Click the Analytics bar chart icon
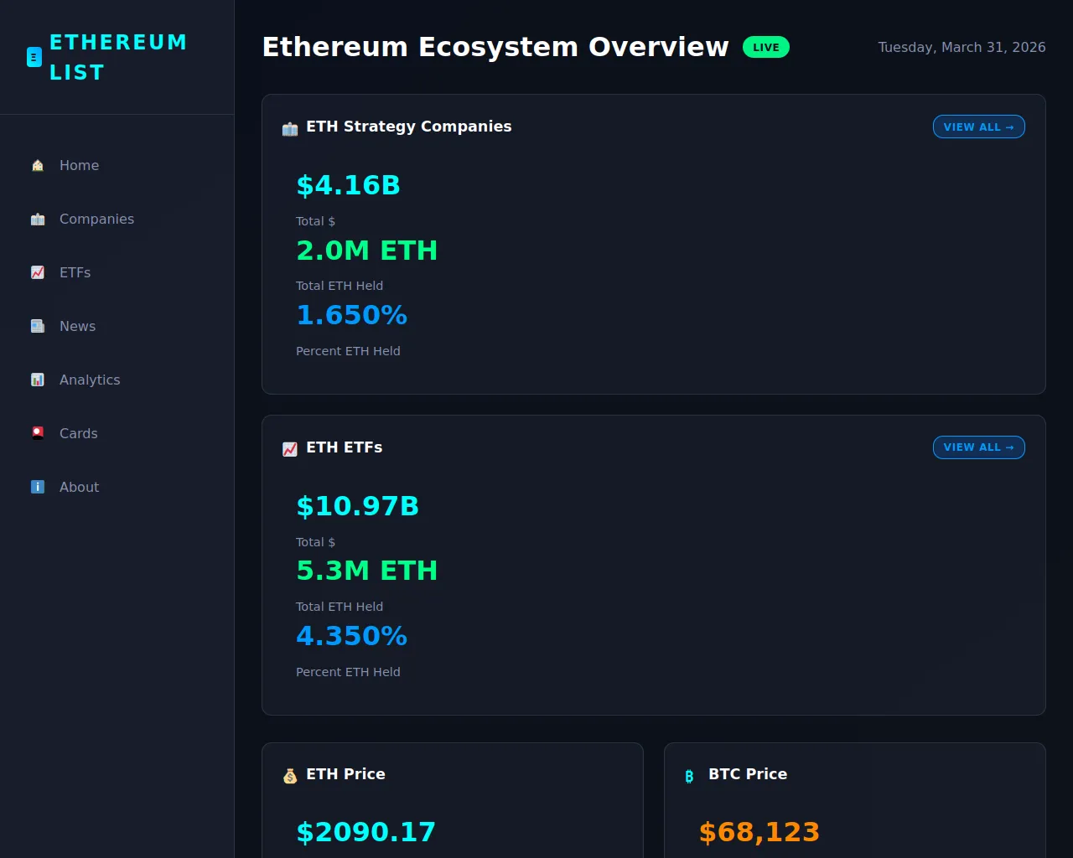 tap(38, 380)
